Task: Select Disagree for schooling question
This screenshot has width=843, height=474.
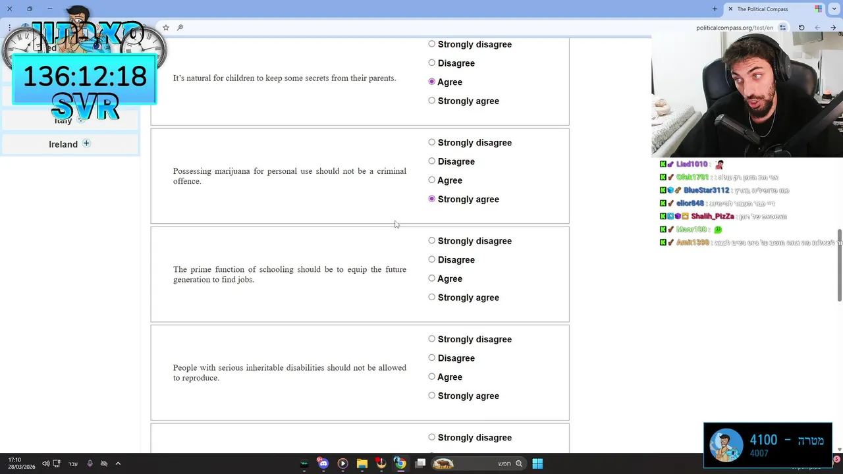Action: pos(431,259)
